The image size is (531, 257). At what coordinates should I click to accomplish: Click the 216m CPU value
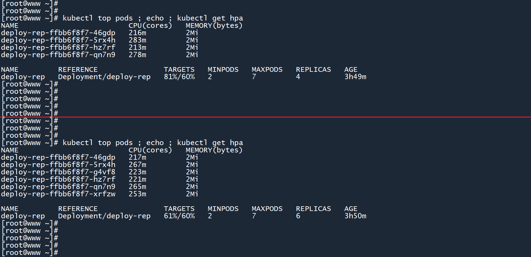tap(137, 33)
